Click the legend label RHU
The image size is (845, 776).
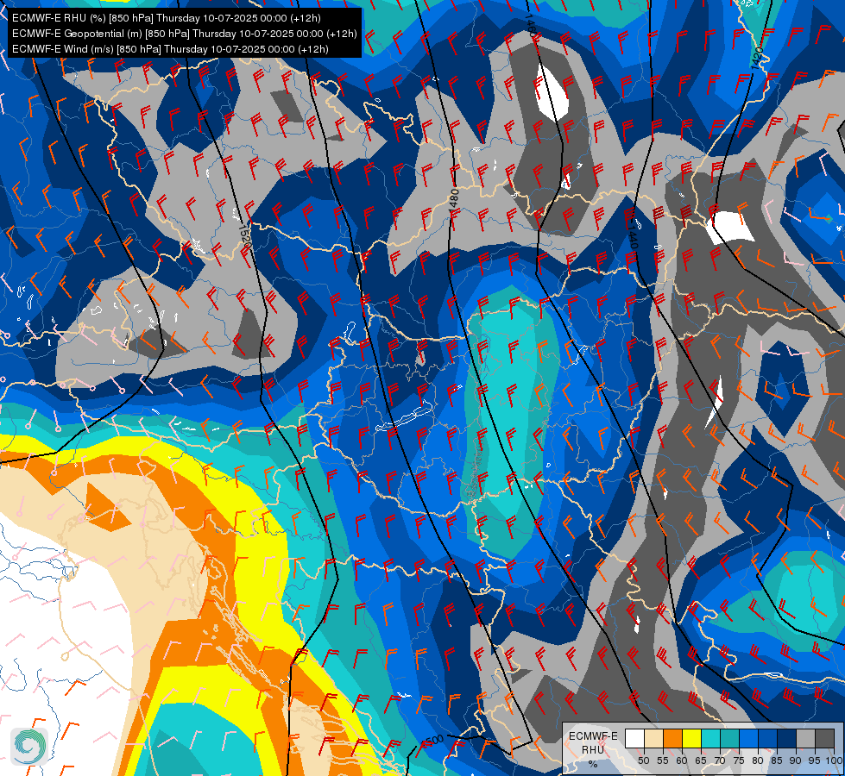tap(593, 749)
